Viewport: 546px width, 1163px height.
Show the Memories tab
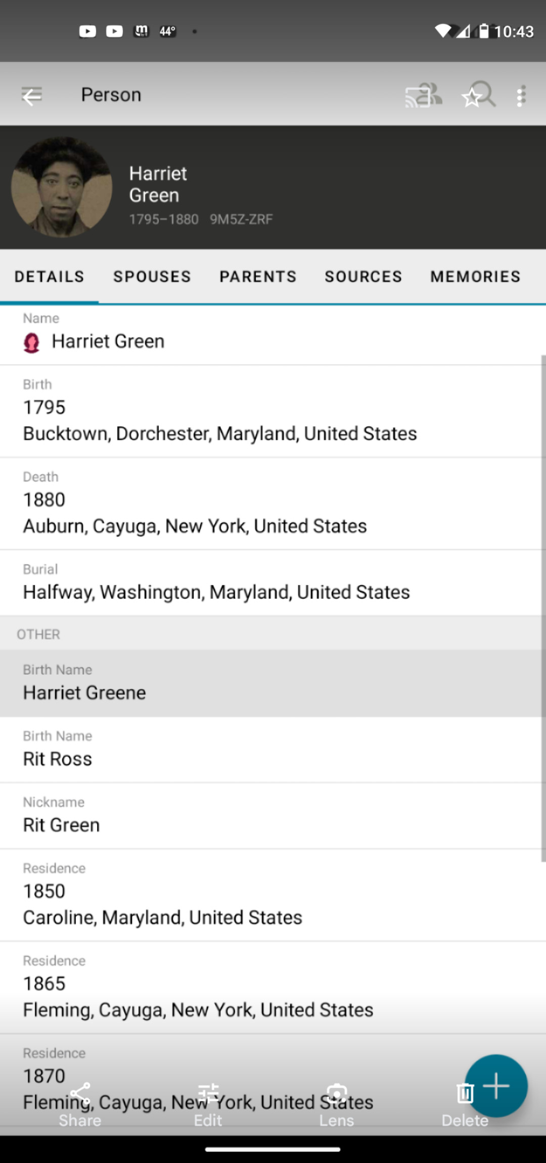click(x=475, y=277)
